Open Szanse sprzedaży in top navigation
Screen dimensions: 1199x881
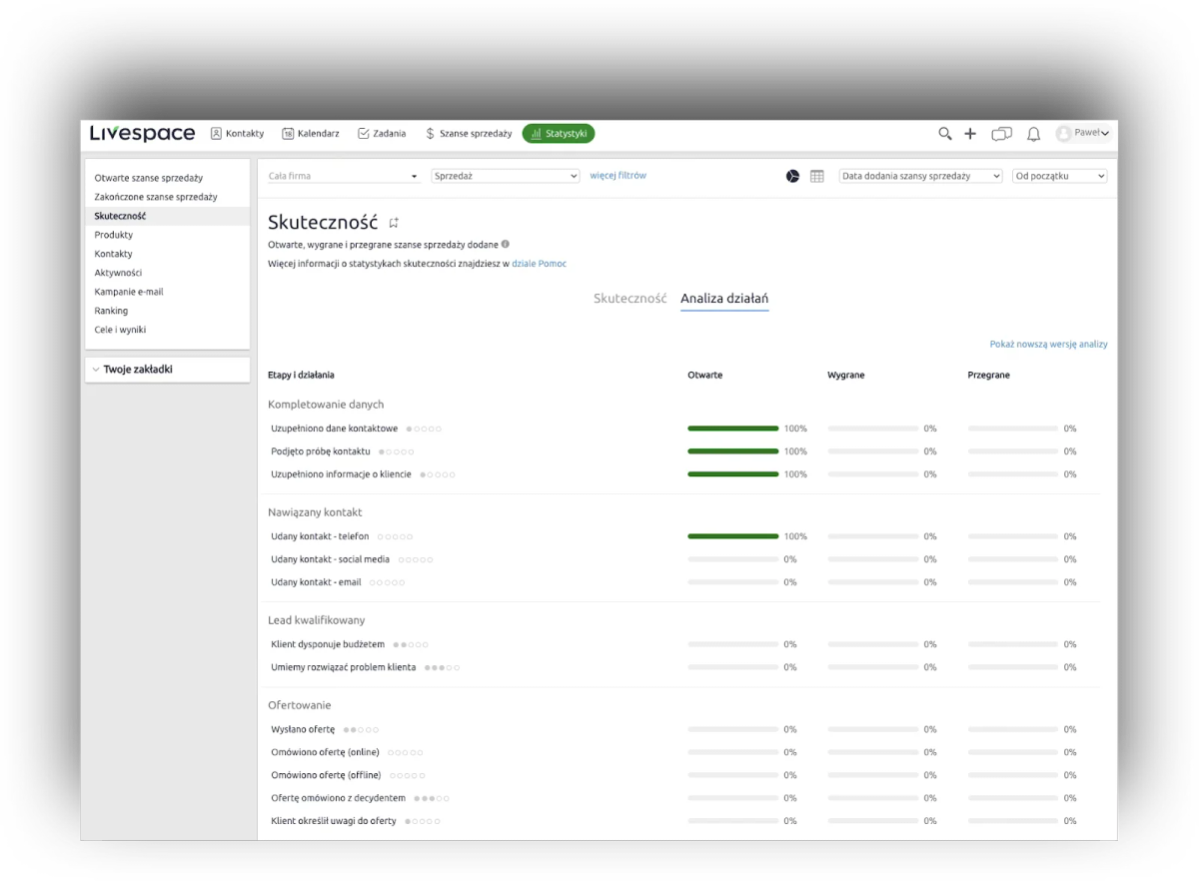pos(469,133)
